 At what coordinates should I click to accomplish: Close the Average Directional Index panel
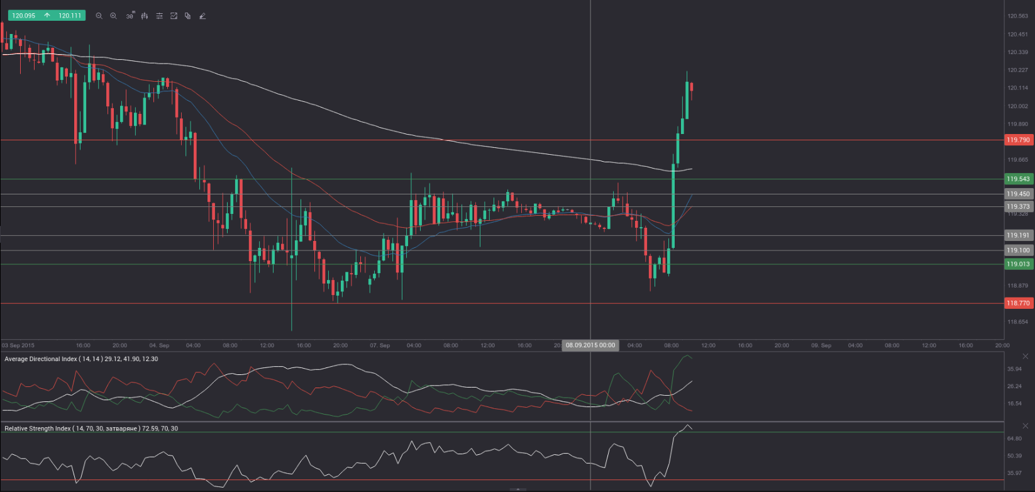[x=1026, y=357]
